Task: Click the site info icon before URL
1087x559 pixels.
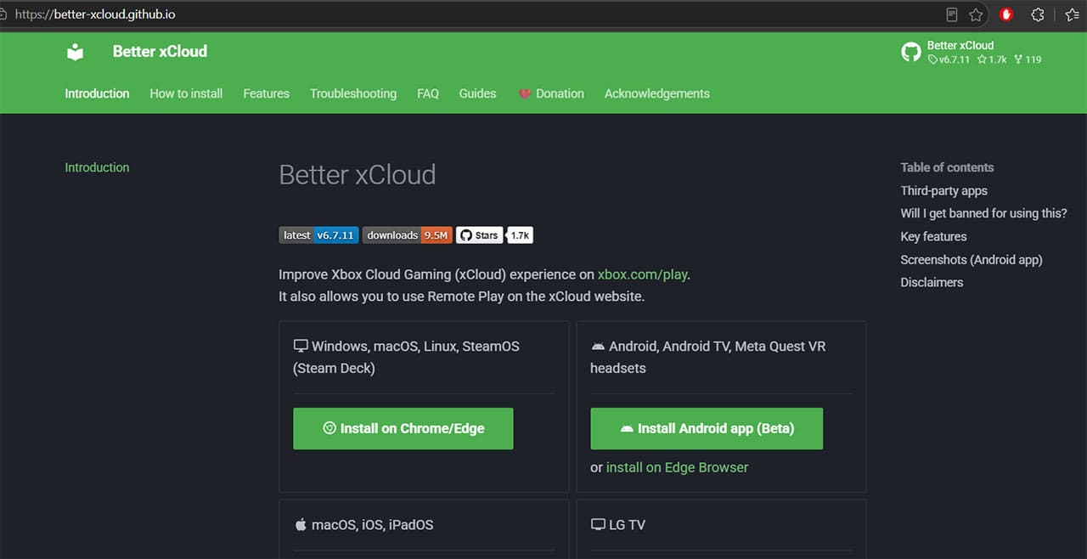Action: pyautogui.click(x=3, y=14)
